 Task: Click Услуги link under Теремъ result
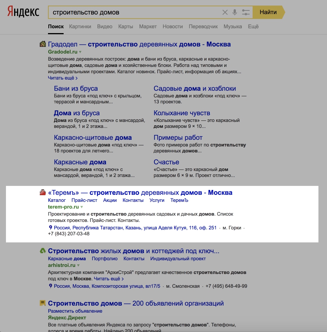click(157, 200)
